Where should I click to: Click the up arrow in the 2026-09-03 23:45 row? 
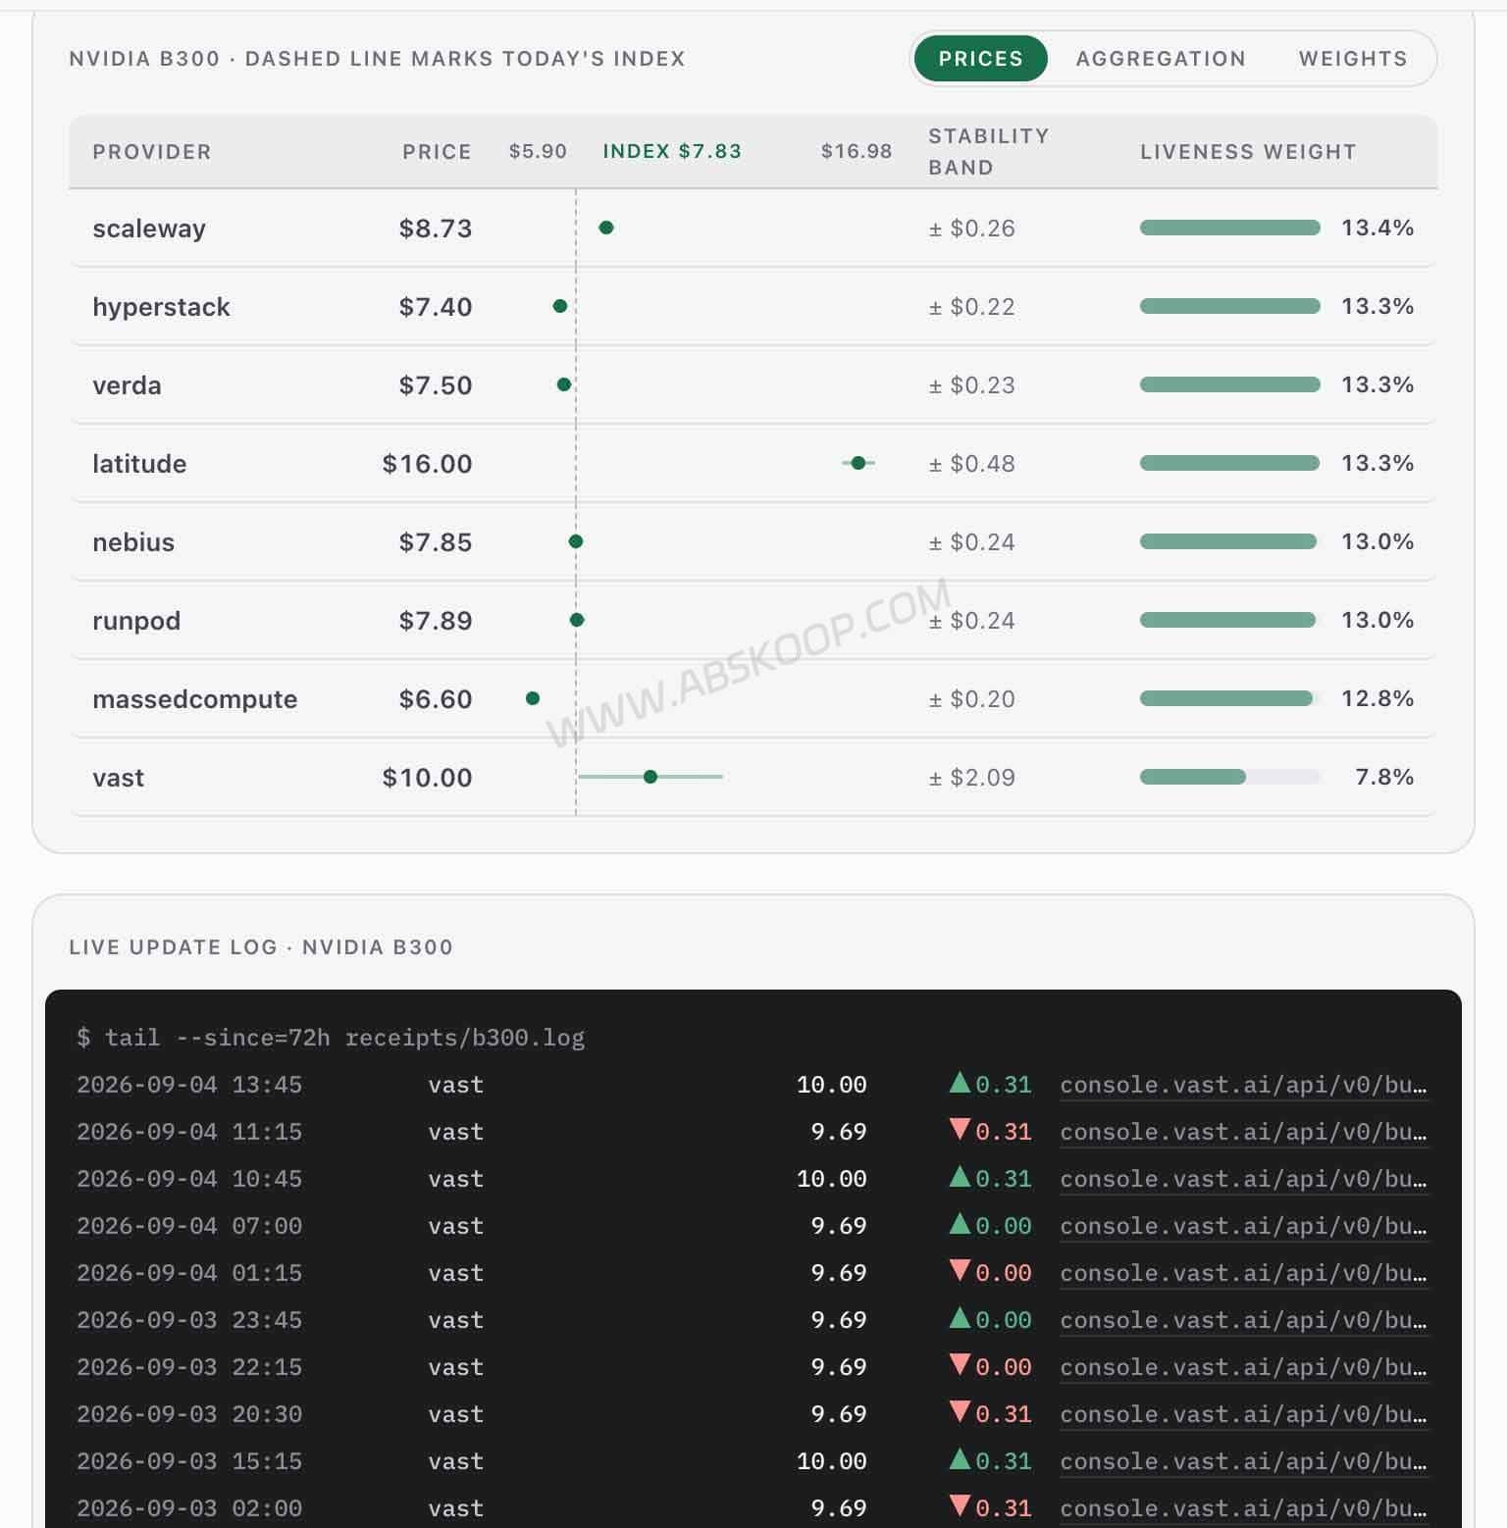(960, 1318)
